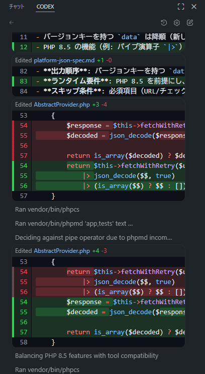Click line 11 バージョンキーを持つ row
This screenshot has width=205, height=374.
pos(98,37)
